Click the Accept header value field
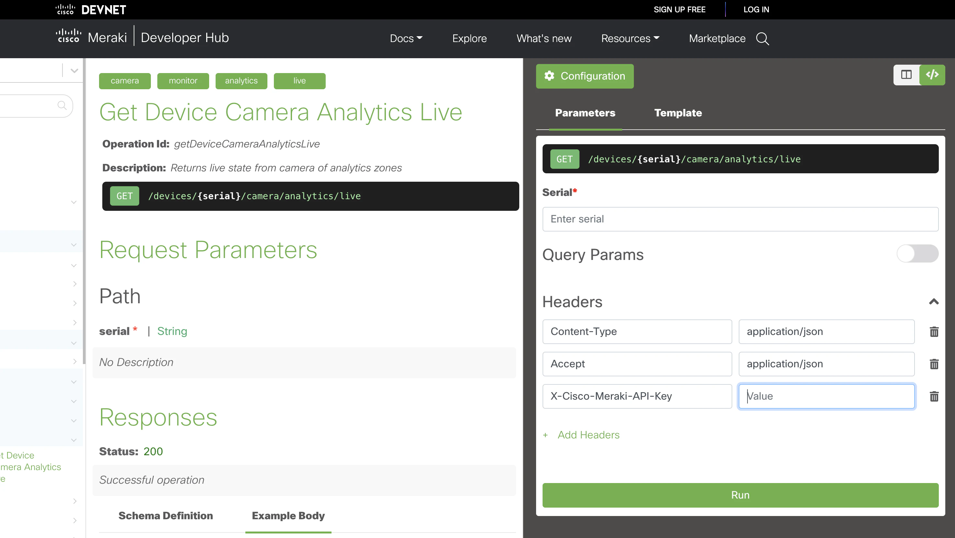The width and height of the screenshot is (955, 538). coord(826,364)
